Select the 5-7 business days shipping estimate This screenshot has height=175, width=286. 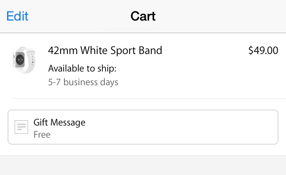[x=83, y=82]
